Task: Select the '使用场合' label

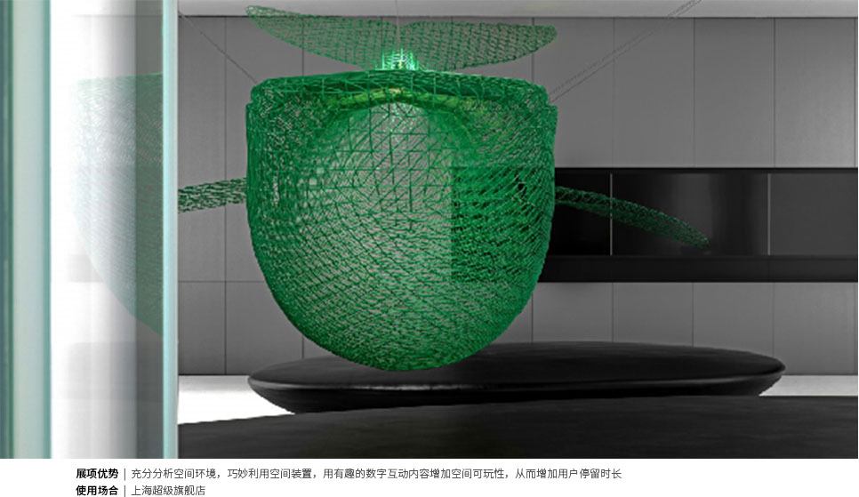Action: click(x=97, y=490)
